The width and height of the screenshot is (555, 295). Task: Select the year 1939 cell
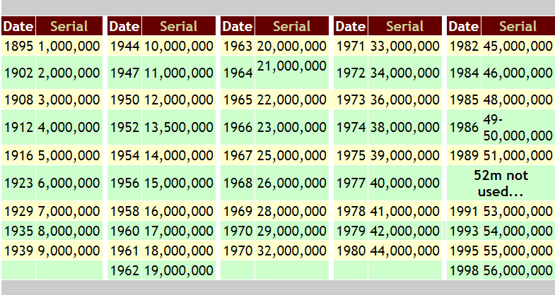click(x=18, y=251)
